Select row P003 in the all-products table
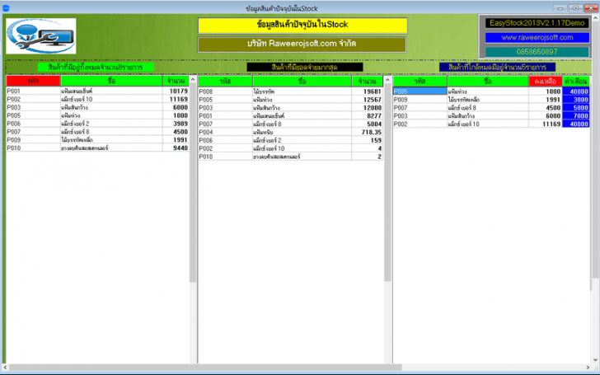600x375 pixels. 97,107
